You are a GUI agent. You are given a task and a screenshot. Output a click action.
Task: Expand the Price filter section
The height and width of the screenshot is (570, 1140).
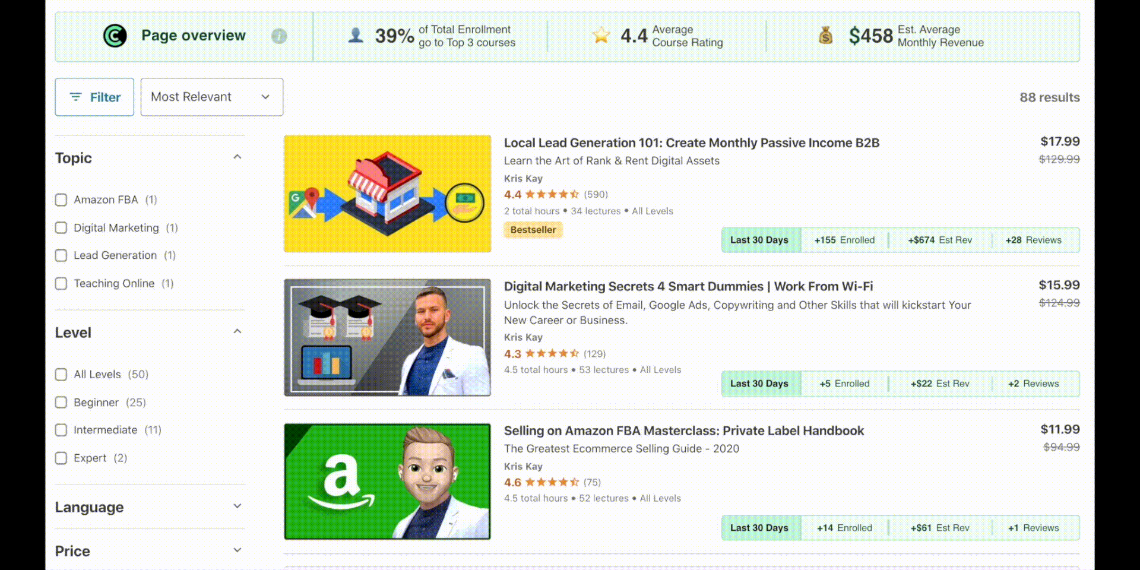[237, 550]
